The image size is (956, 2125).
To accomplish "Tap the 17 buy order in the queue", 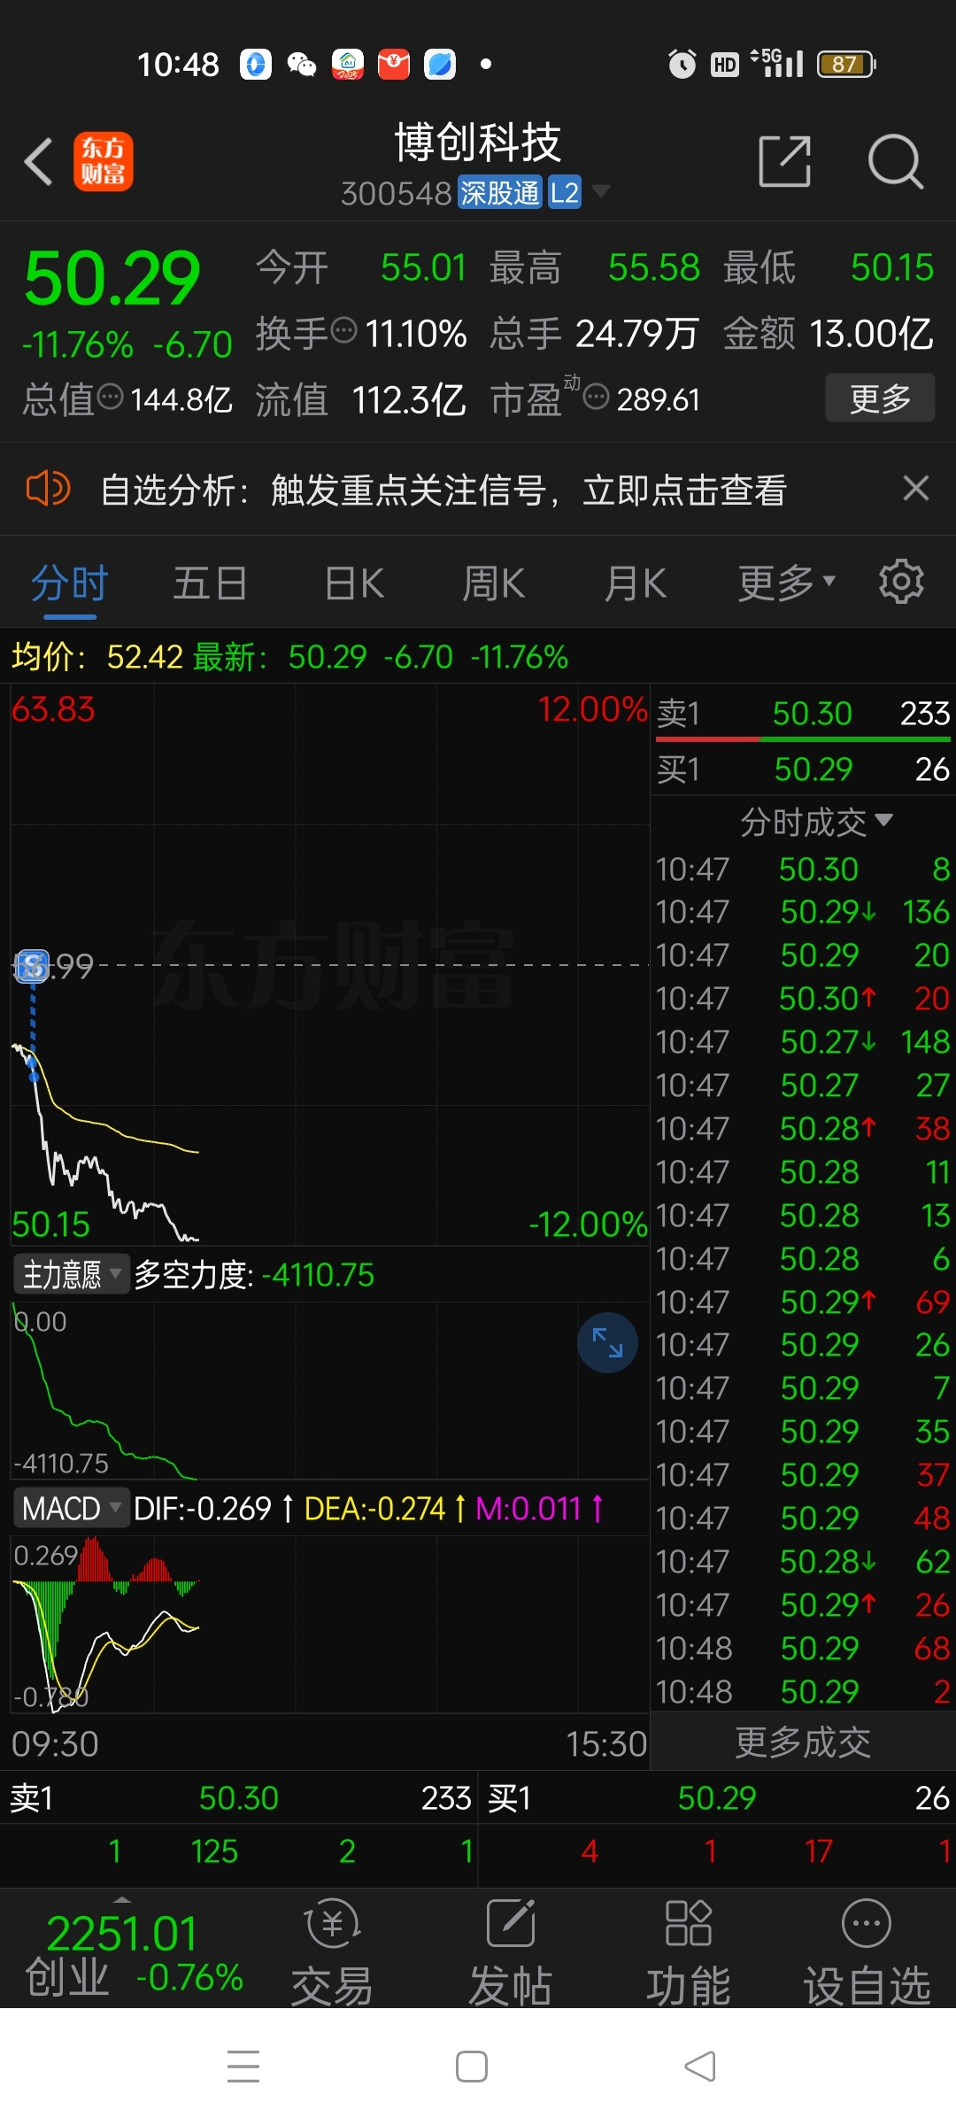I will point(819,1851).
